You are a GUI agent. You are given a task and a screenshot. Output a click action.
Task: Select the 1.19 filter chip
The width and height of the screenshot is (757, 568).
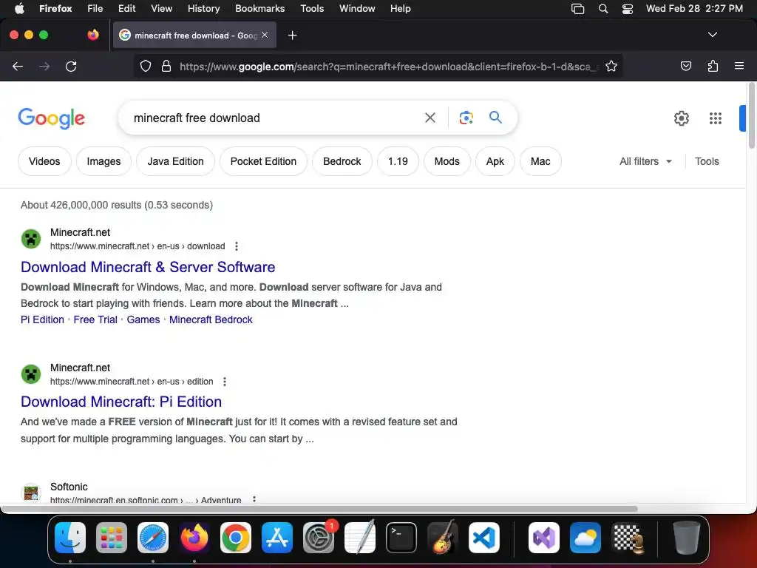tap(398, 161)
